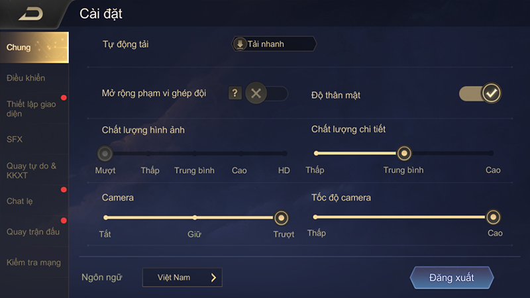Go to the Chat lẹ tab
Image resolution: width=530 pixels, height=298 pixels.
tap(20, 201)
